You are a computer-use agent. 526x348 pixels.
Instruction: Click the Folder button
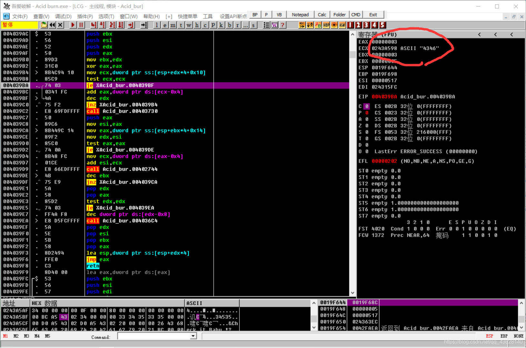(x=339, y=15)
